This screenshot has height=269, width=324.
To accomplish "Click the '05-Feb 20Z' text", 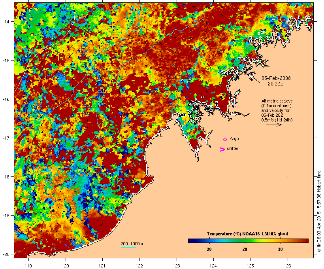I will tap(272, 115).
